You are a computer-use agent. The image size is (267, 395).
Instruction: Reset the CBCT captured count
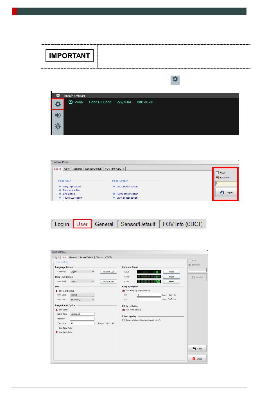[171, 272]
